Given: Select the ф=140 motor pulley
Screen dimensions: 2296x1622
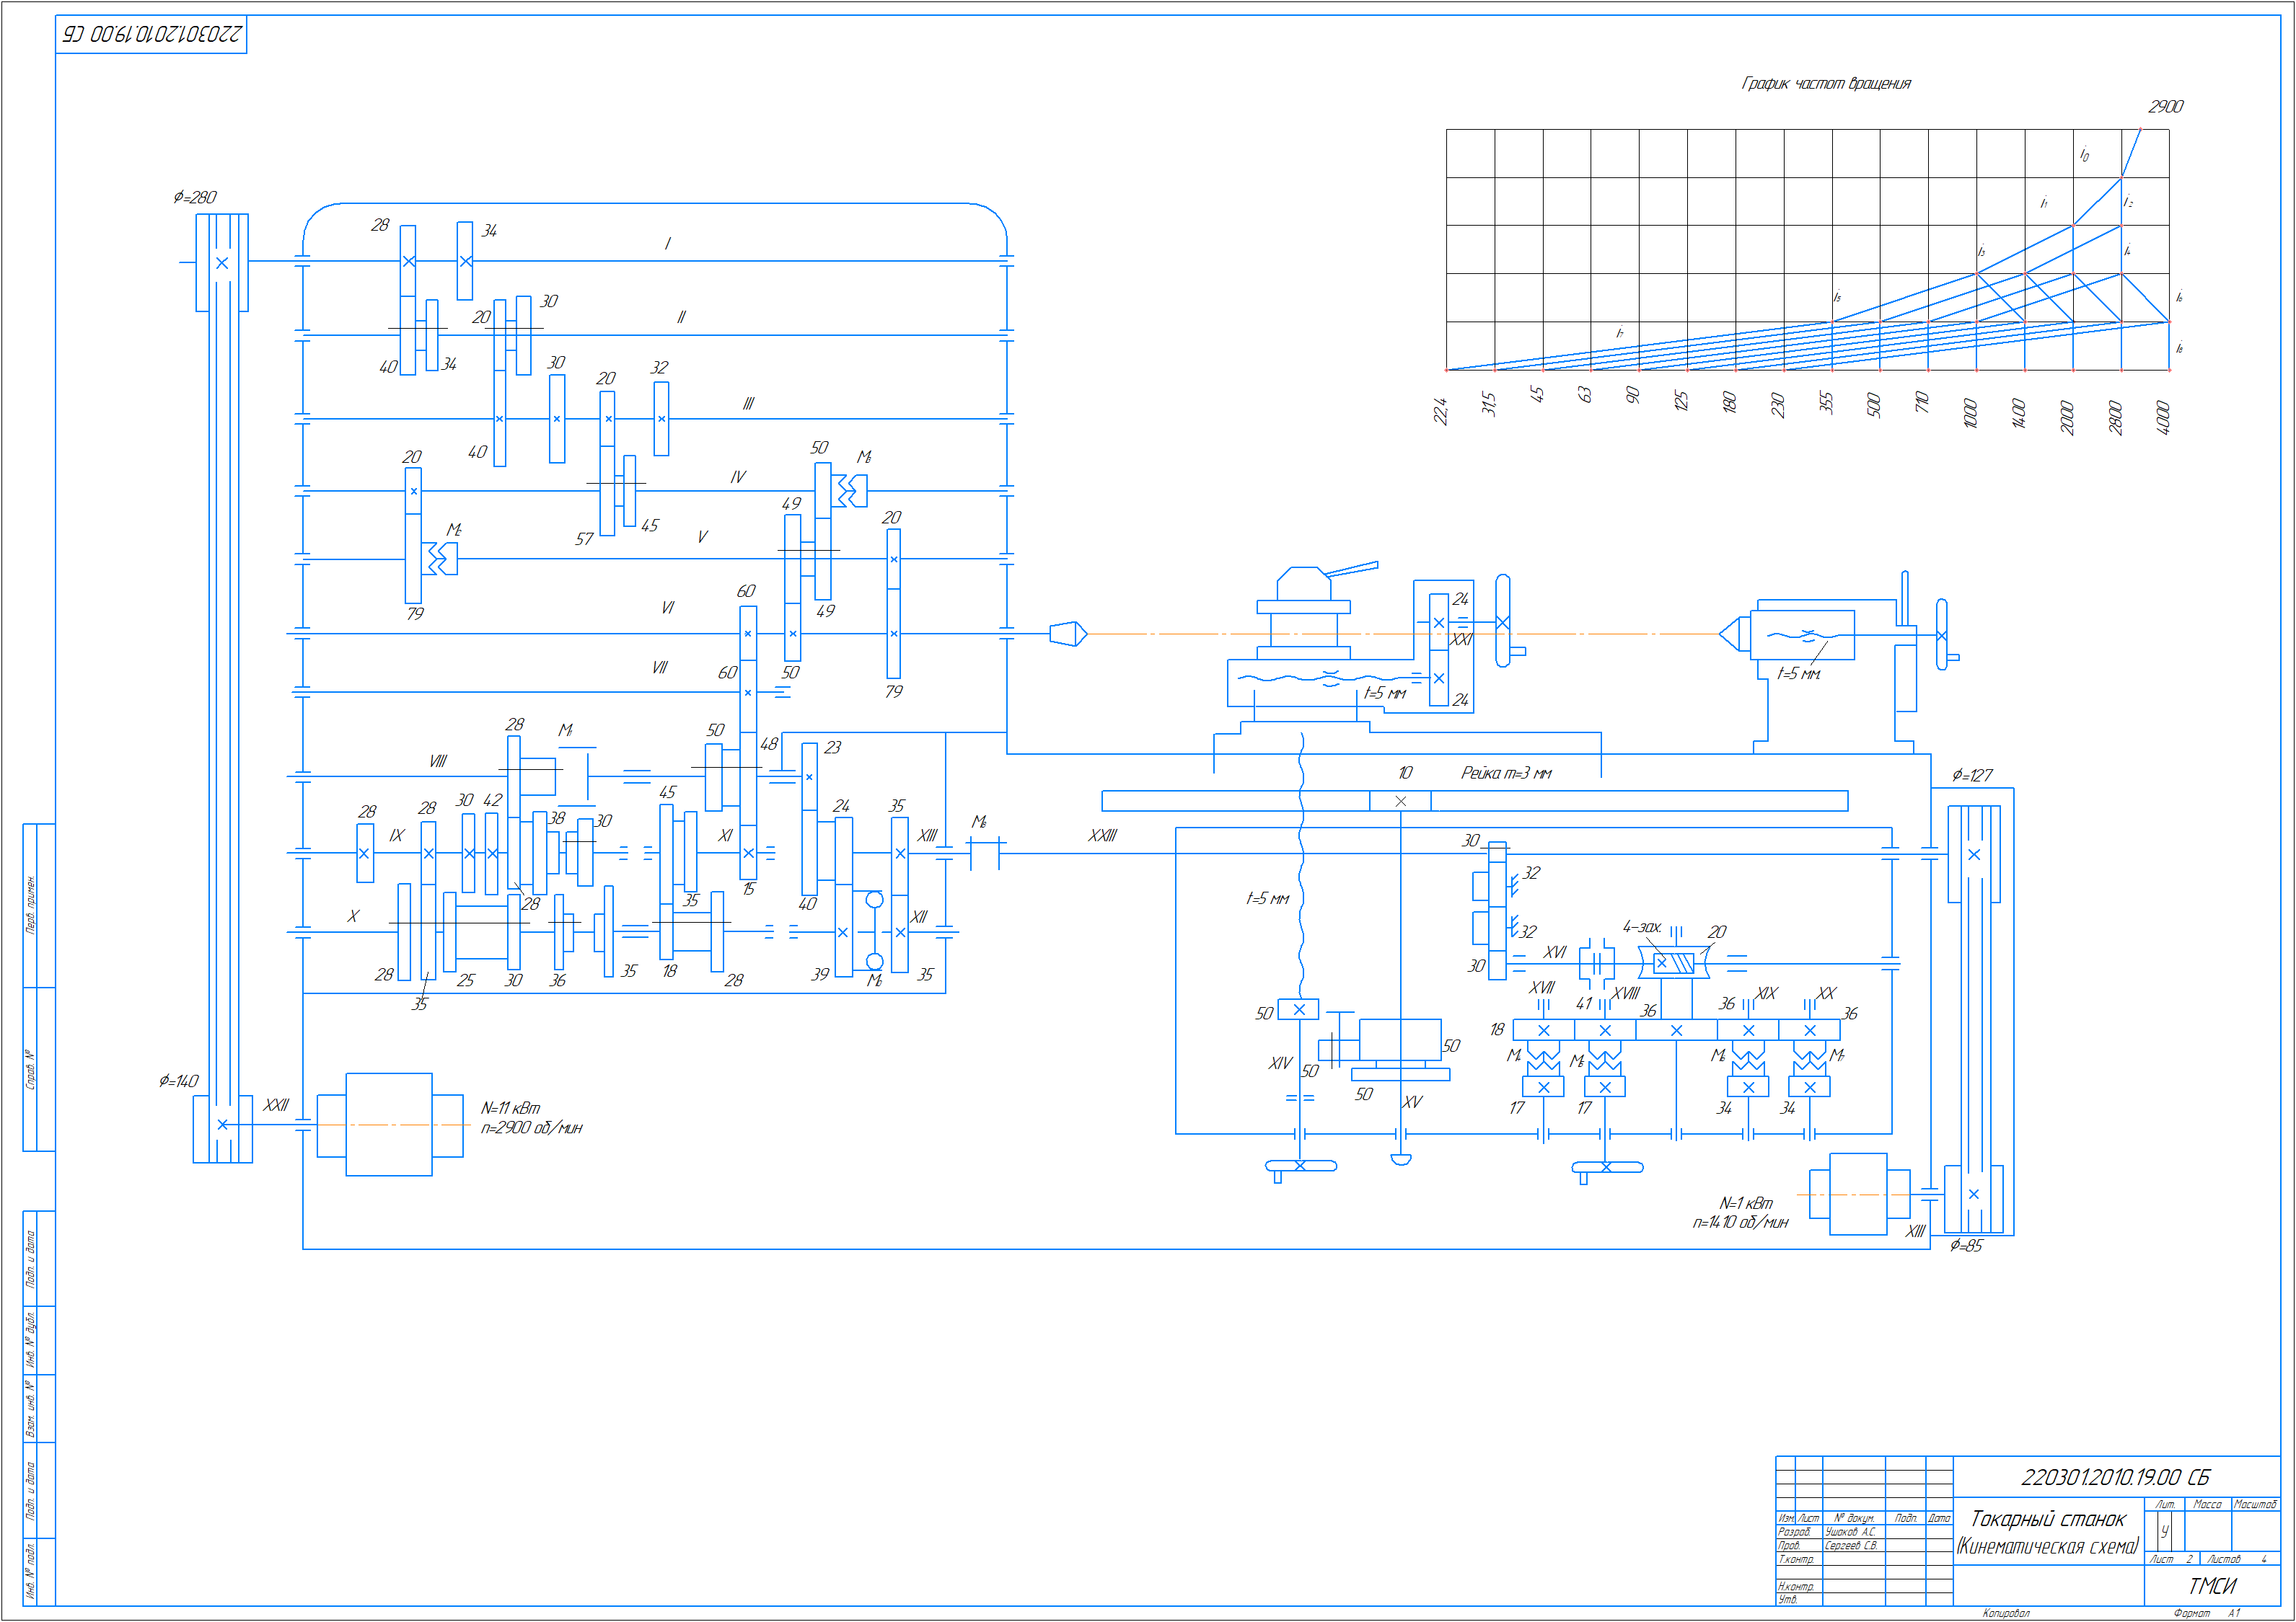Looking at the screenshot, I should point(222,1127).
